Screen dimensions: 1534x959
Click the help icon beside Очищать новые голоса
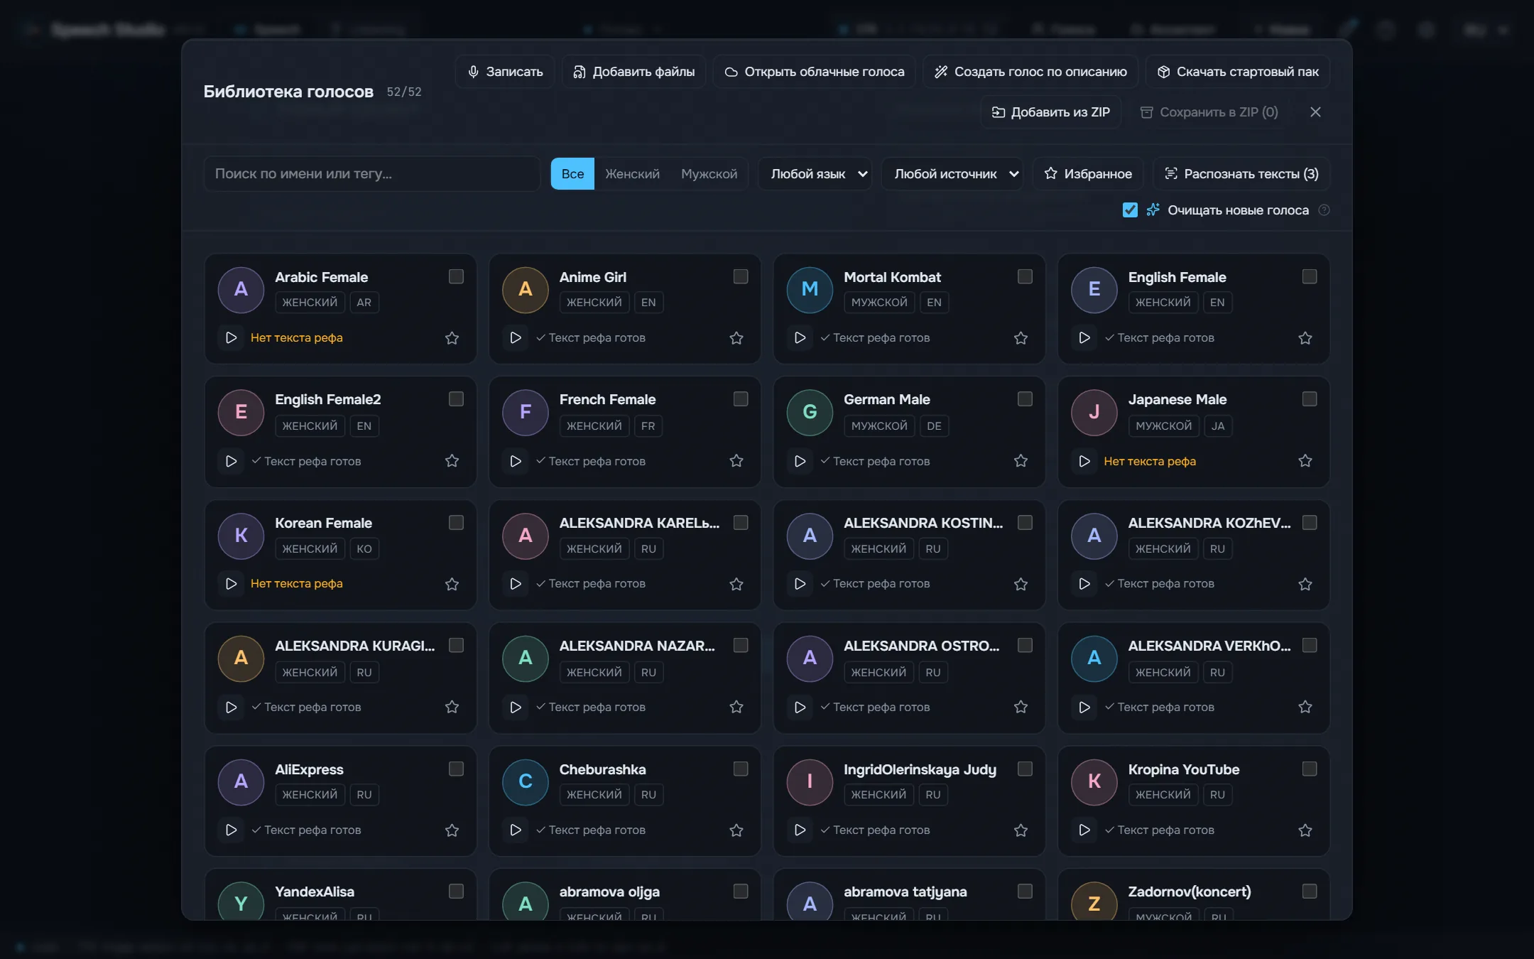tap(1324, 210)
